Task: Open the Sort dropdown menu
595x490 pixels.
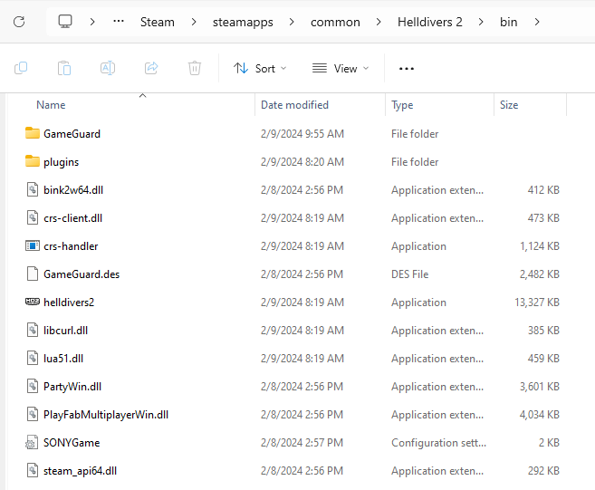Action: (260, 68)
